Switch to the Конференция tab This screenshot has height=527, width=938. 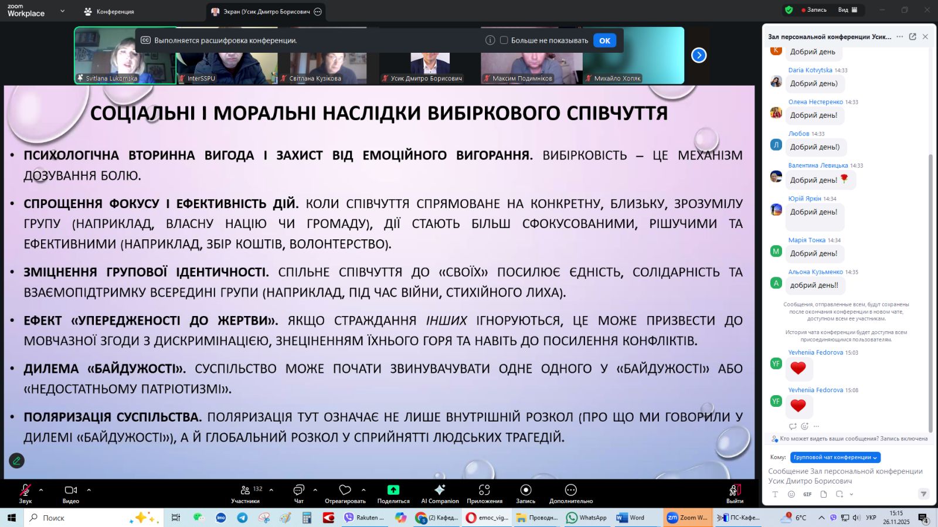(x=109, y=12)
